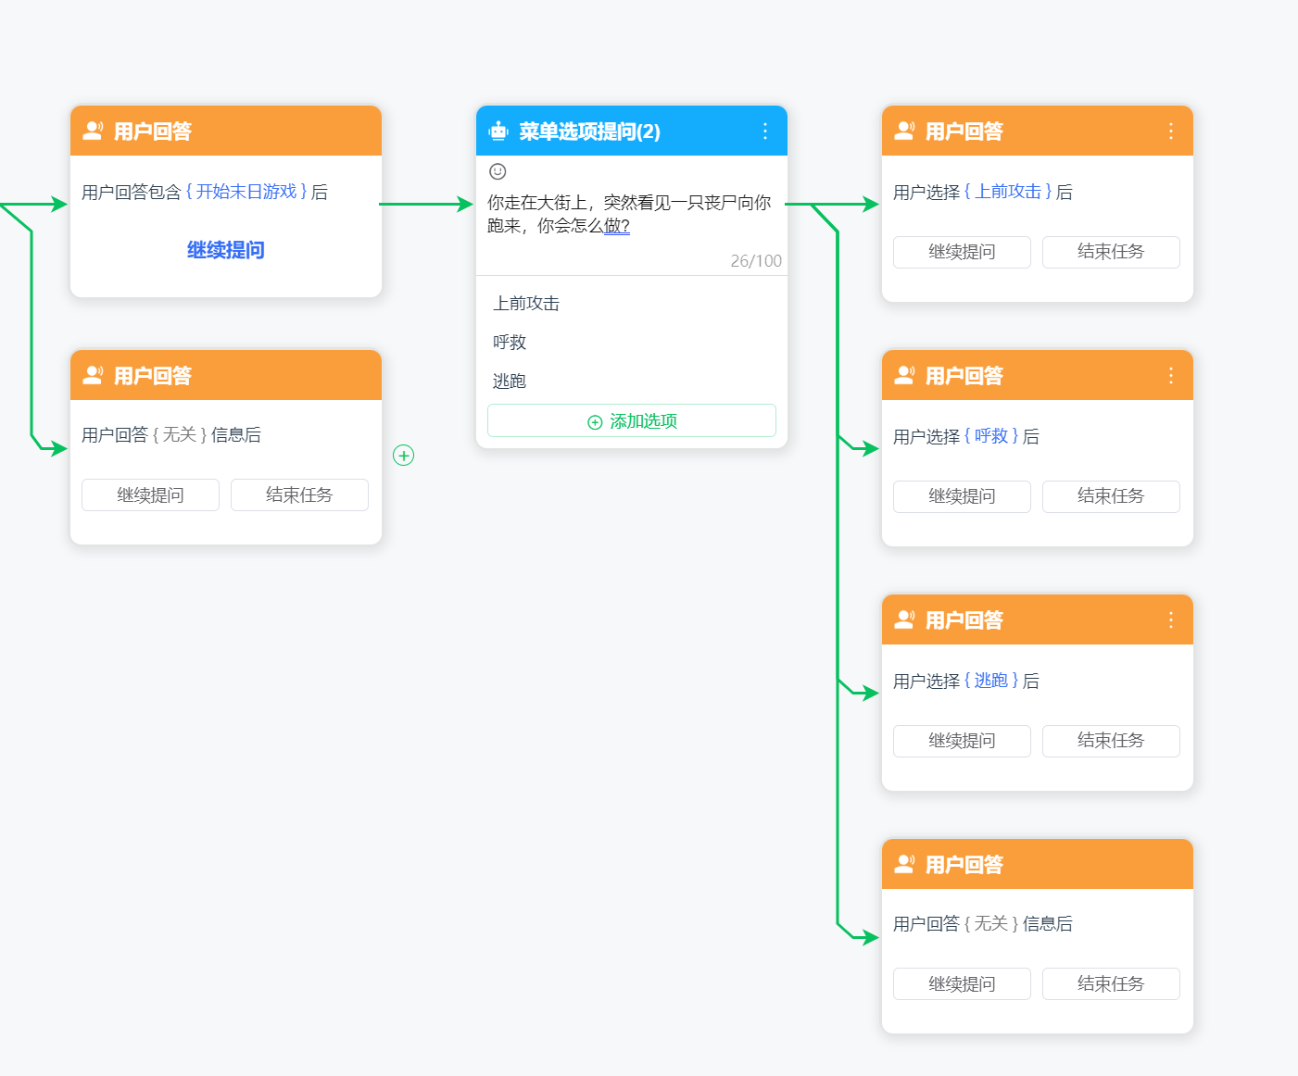
Task: Open three-dot menu on the 呼救 answer card
Action: coord(1171,376)
